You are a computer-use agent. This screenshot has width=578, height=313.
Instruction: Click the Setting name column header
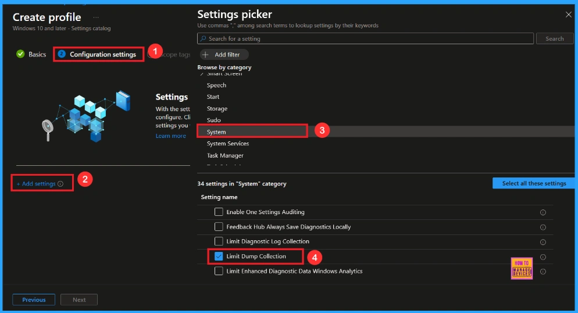pos(219,197)
